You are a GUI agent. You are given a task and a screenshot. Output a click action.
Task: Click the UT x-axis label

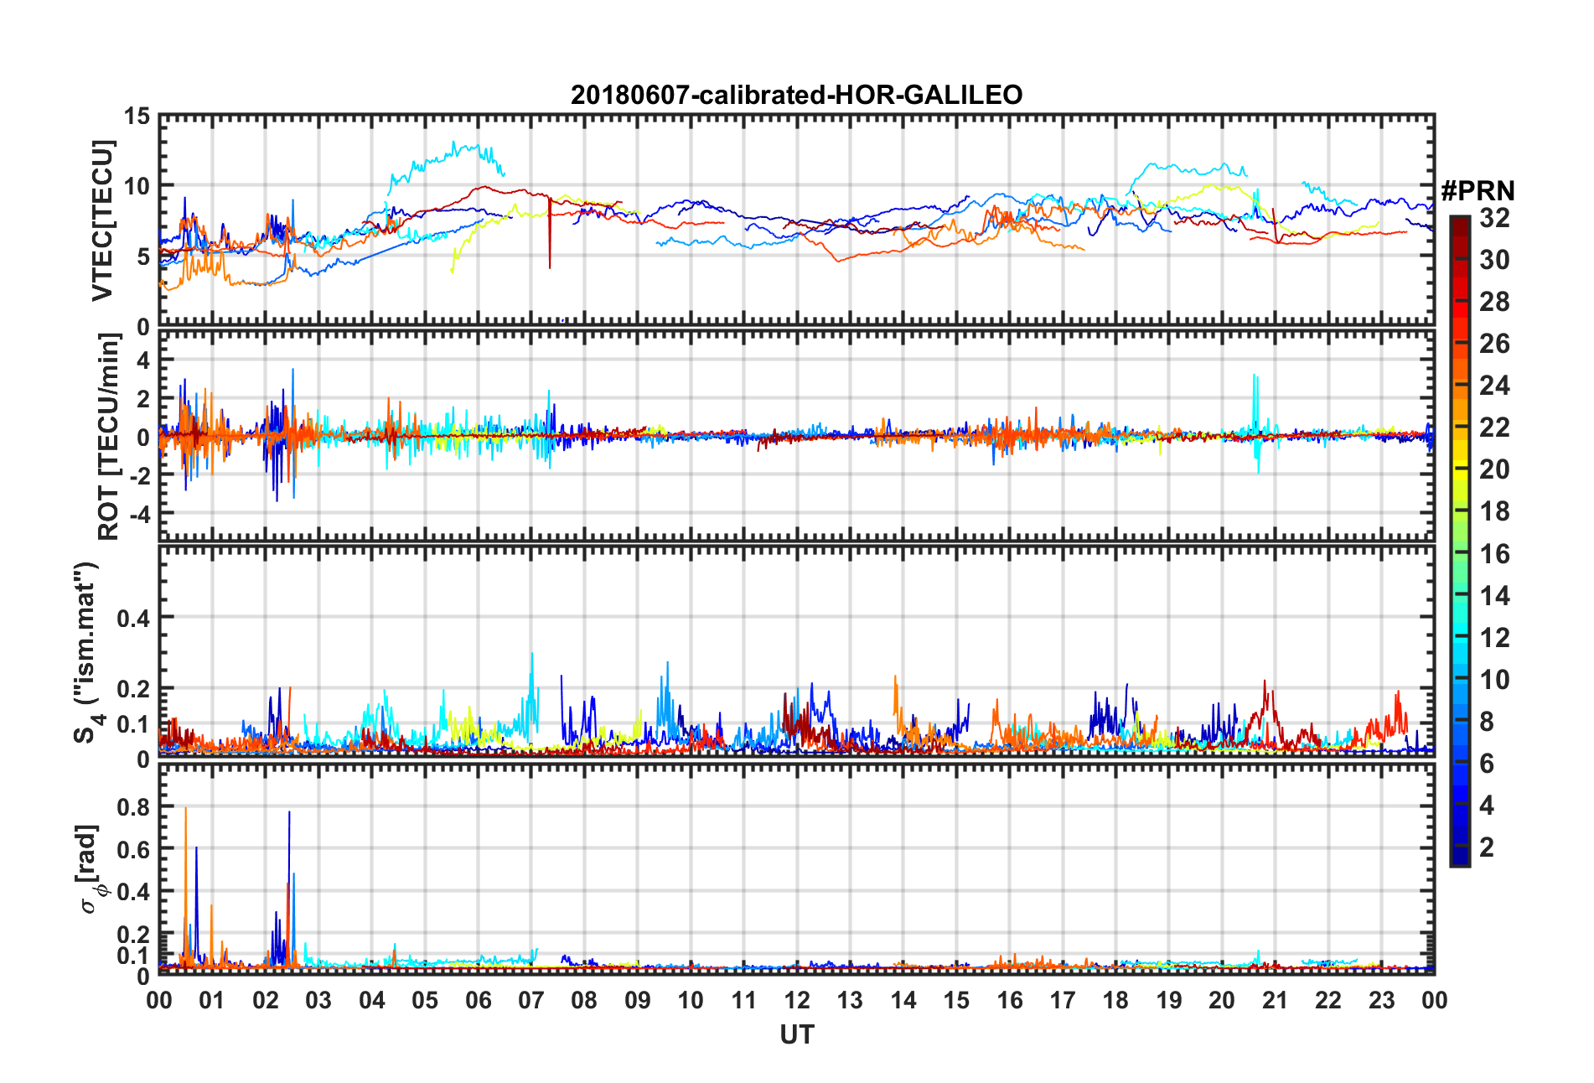pos(796,1035)
